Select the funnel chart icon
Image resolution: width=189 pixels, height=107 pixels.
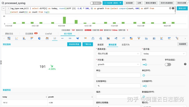139,38
